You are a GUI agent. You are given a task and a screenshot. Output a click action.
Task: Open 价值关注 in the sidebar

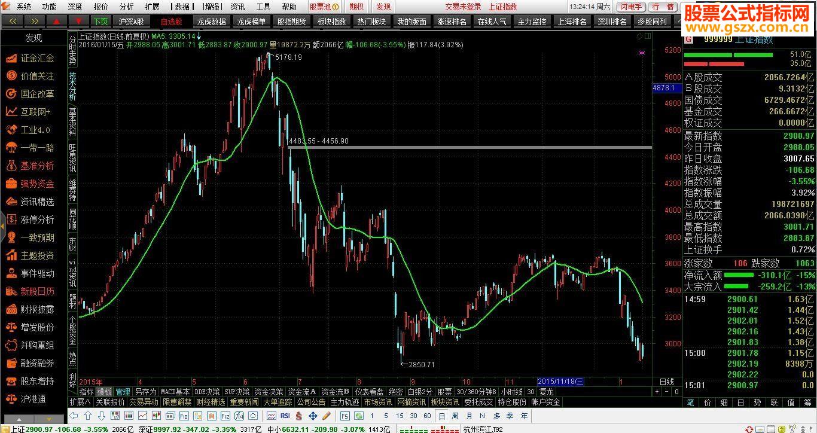coord(37,76)
